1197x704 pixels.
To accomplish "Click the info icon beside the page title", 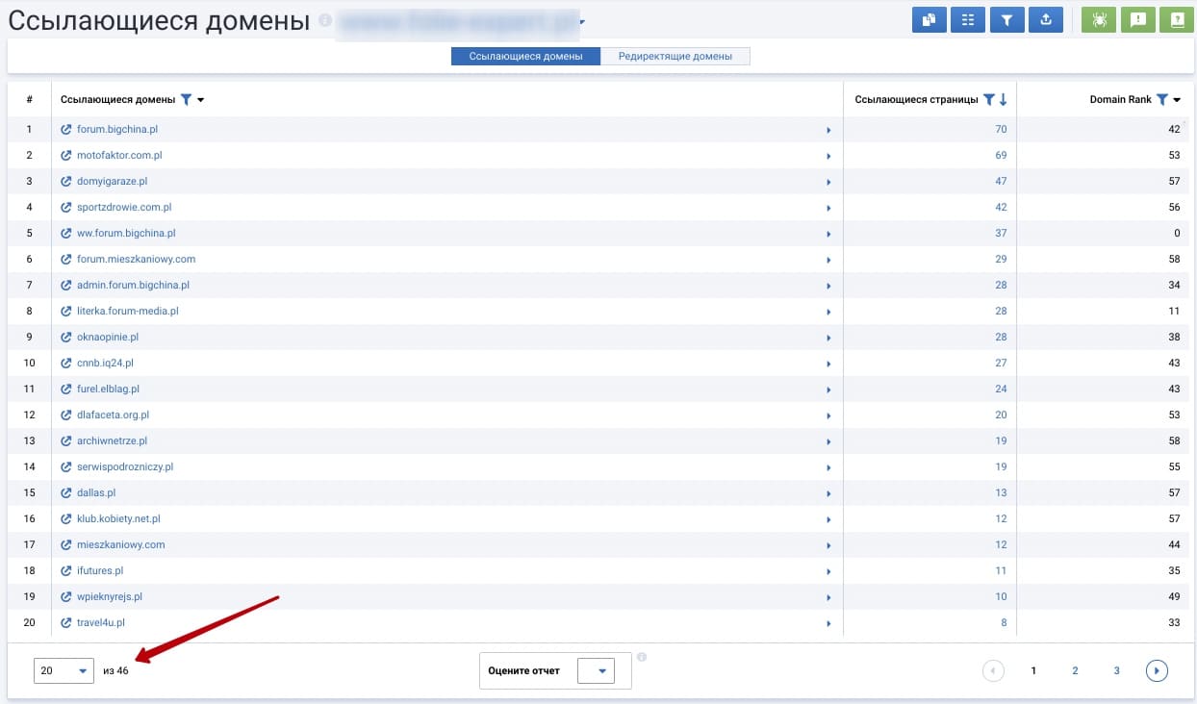I will pyautogui.click(x=325, y=19).
